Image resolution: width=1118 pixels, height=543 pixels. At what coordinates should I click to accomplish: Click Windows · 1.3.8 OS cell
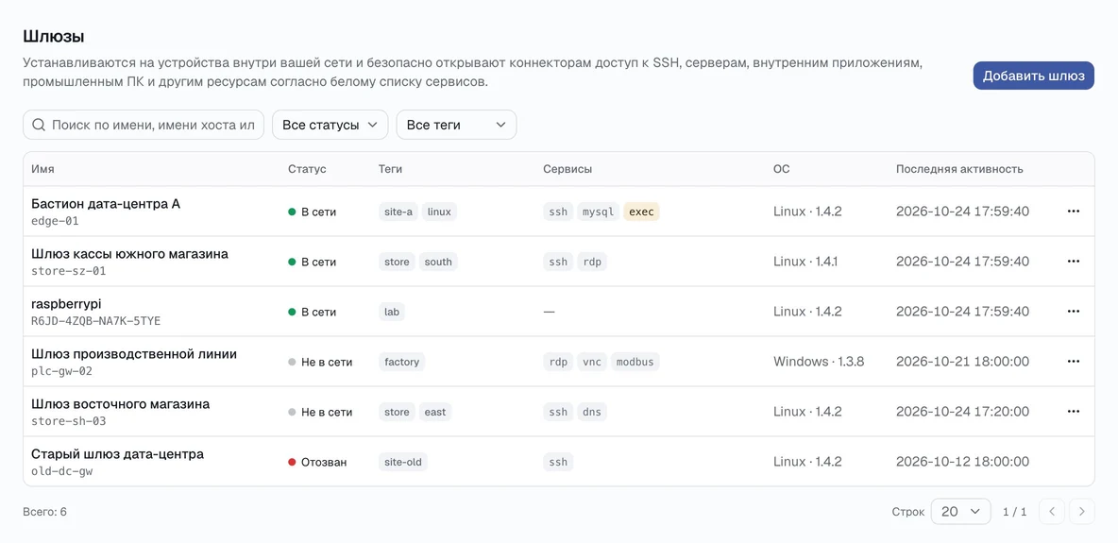click(x=819, y=361)
